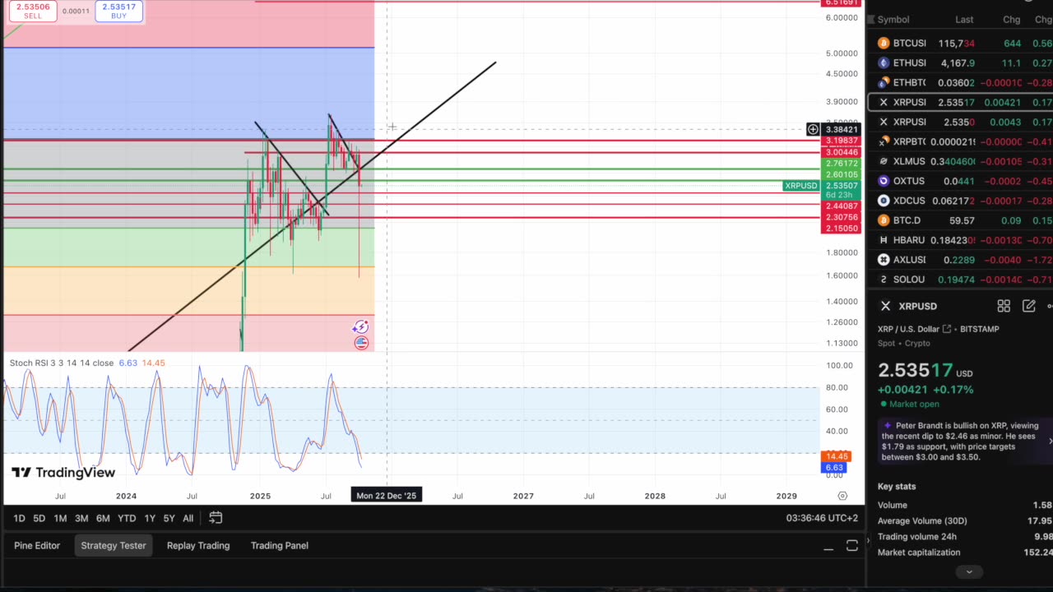Set time range to 5D
Screen dimensions: 1053x592
tap(39, 518)
